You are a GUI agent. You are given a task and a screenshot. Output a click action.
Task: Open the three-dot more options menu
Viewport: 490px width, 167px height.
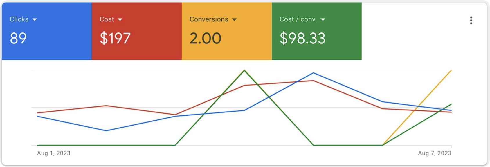pos(471,20)
